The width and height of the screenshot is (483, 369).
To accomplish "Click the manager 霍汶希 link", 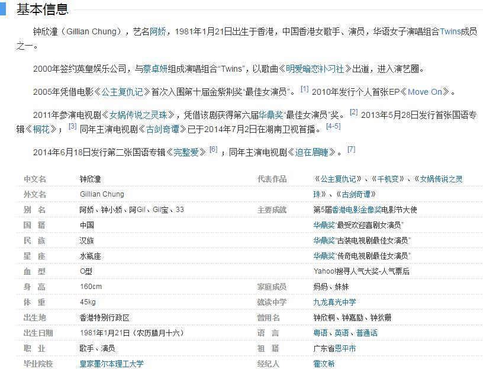I will point(324,364).
